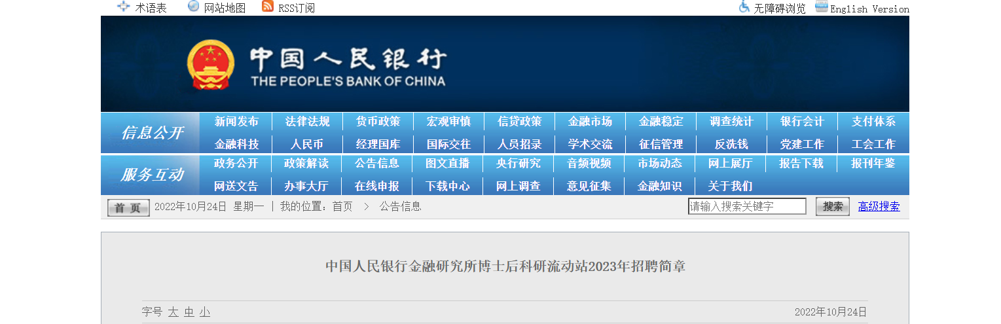The image size is (1001, 324).
Task: Open the 学术交流 menu
Action: click(x=590, y=144)
